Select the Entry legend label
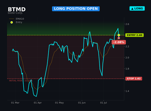The image size is (151, 111). [x=19, y=22]
